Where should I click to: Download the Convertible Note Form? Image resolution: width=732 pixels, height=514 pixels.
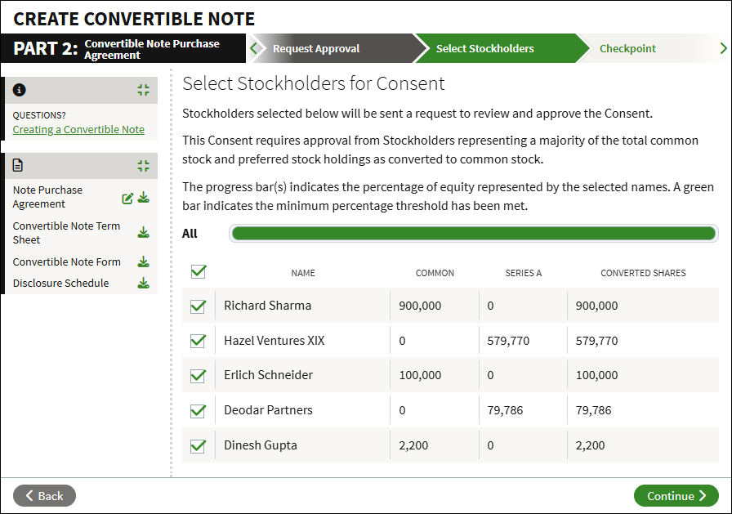coord(144,261)
